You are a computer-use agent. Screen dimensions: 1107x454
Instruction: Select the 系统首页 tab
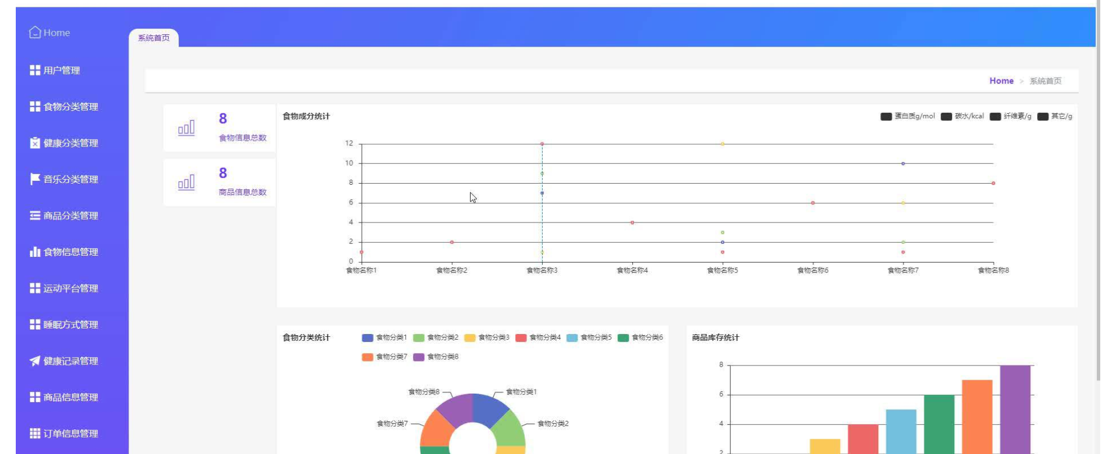[x=154, y=38]
